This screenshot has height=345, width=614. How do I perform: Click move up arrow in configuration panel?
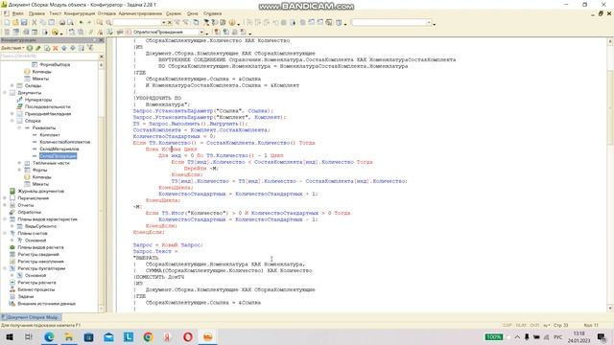click(64, 48)
